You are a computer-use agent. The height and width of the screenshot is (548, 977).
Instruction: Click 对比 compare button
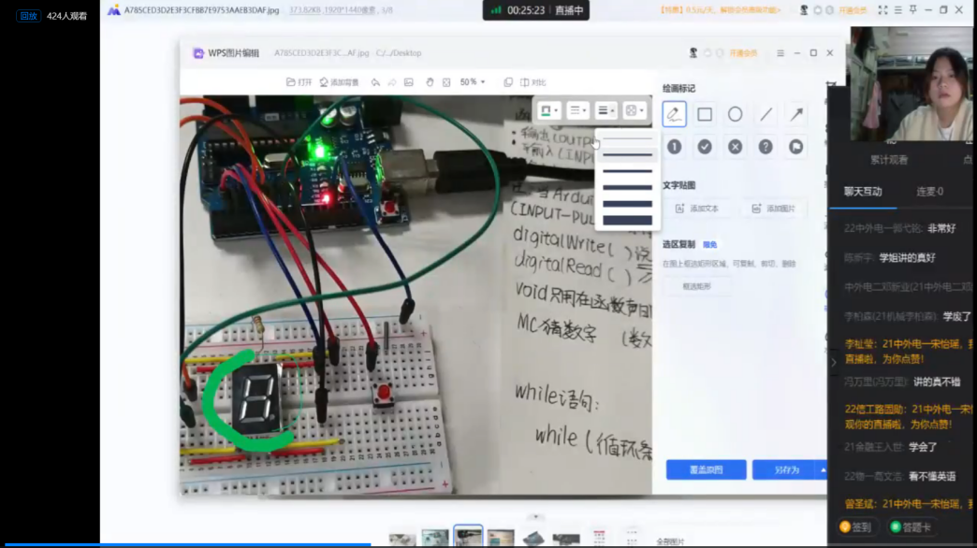tap(532, 82)
